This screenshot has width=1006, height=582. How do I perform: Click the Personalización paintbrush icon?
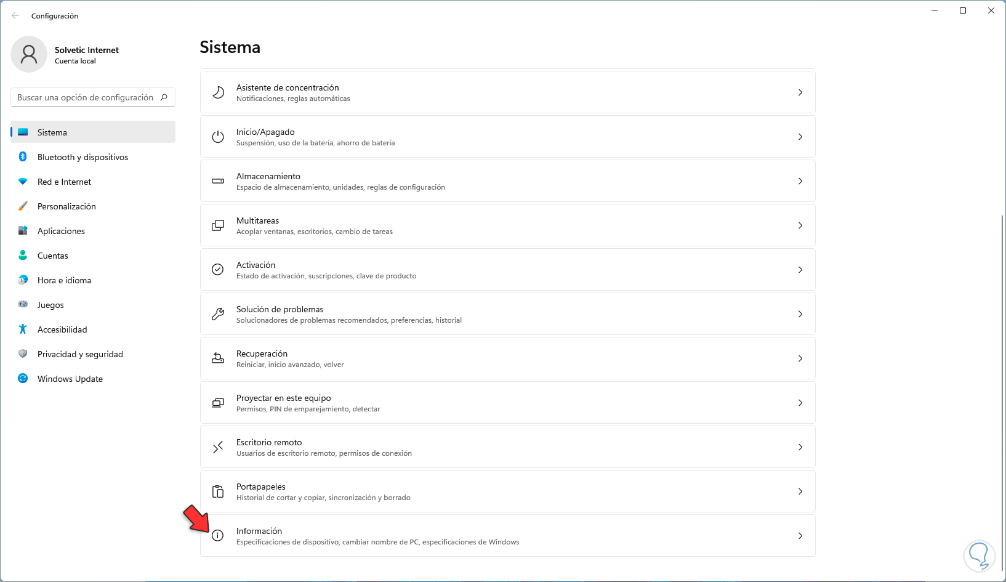click(x=23, y=206)
